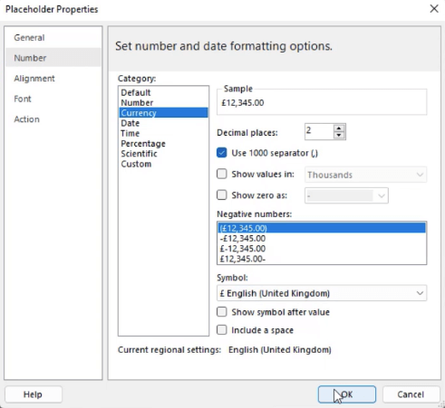Close the Placeholder Properties dialog
This screenshot has height=408, width=445.
tap(434, 9)
